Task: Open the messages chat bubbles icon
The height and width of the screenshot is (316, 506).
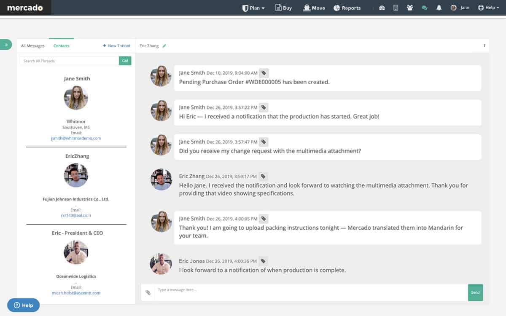Action: point(425,8)
